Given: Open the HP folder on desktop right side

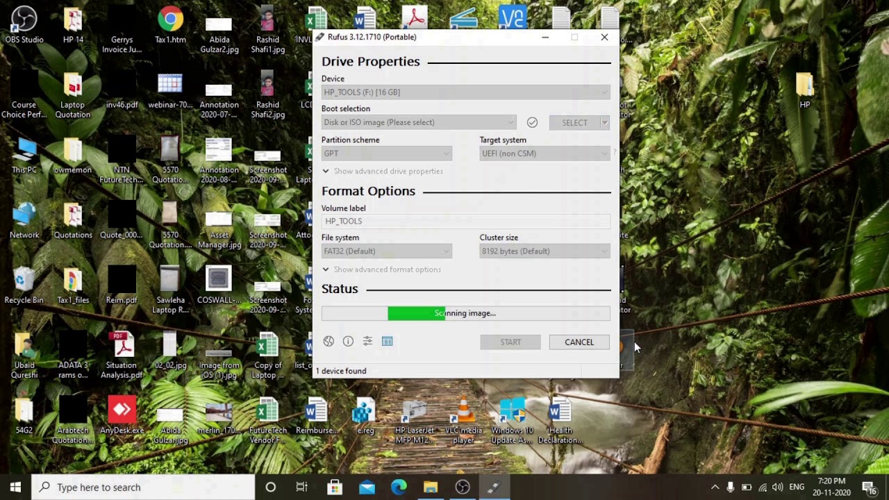Looking at the screenshot, I should tap(804, 91).
